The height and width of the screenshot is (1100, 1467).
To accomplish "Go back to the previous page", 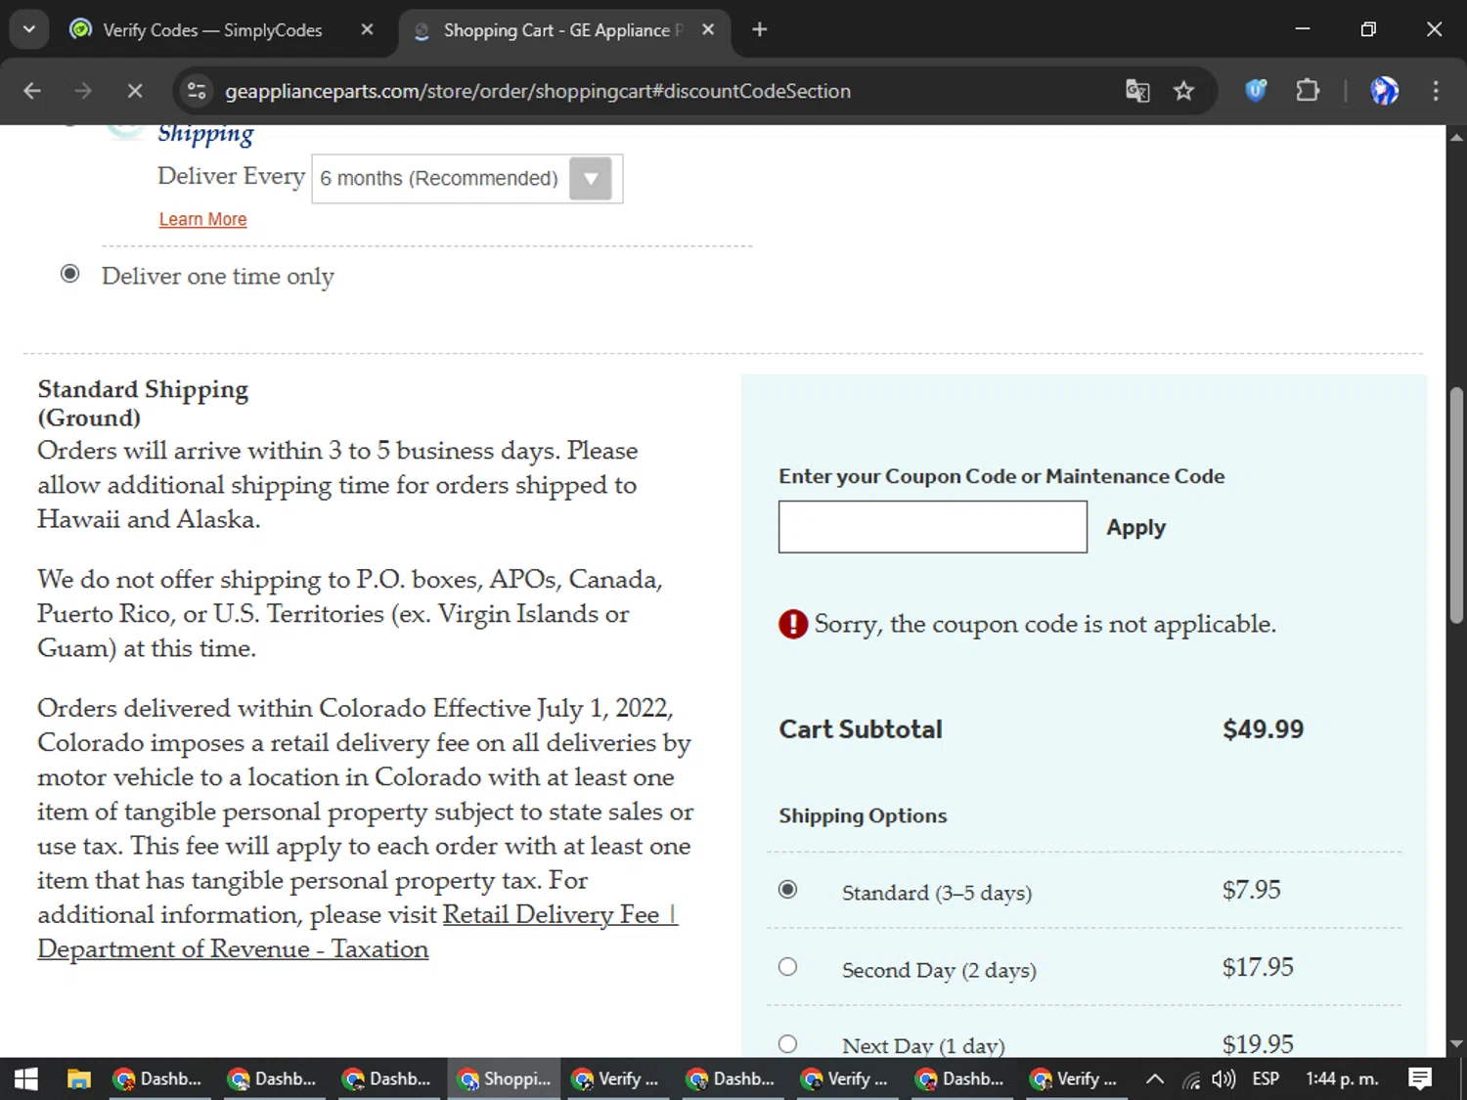I will (32, 91).
